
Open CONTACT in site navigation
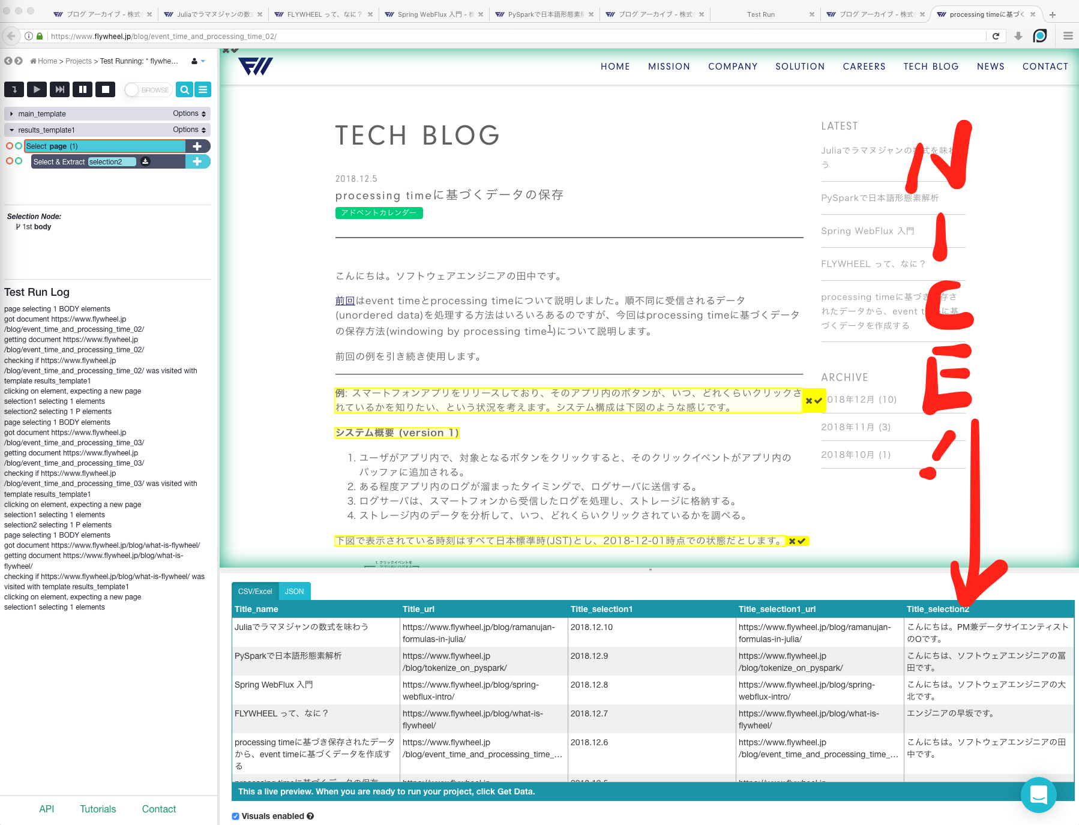(x=1045, y=67)
